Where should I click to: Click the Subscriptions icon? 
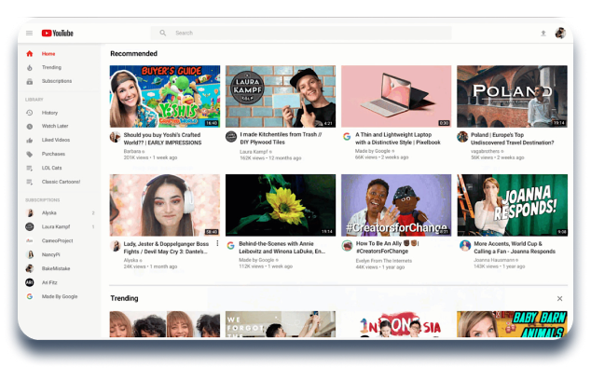(30, 81)
